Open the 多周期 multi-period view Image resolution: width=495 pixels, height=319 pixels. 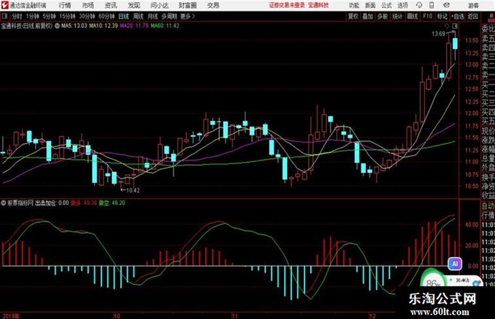tap(169, 16)
